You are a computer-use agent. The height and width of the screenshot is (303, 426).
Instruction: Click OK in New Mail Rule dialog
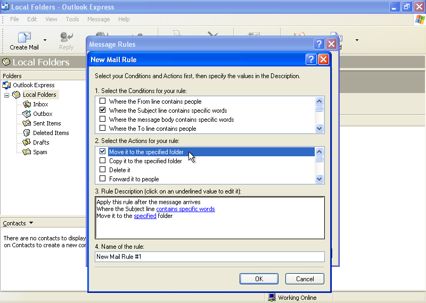[x=259, y=279]
